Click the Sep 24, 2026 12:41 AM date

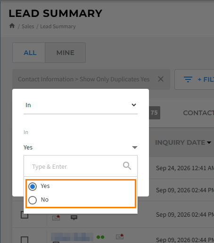185,168
